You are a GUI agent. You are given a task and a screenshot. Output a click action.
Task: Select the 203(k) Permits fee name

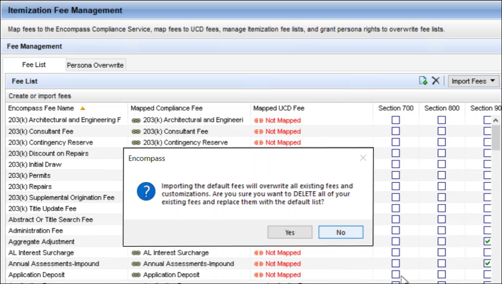pyautogui.click(x=30, y=176)
